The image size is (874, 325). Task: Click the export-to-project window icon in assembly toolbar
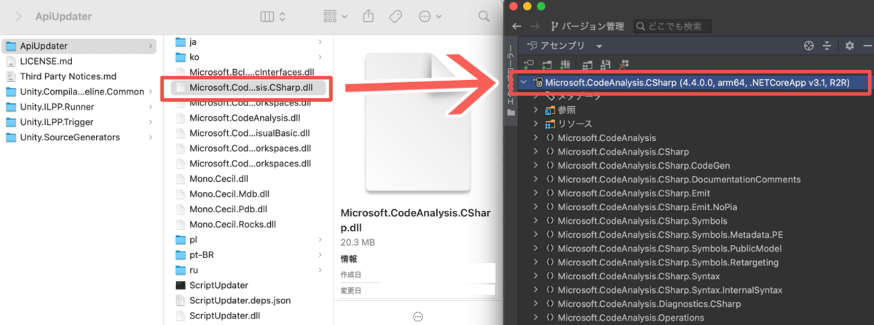coord(588,65)
